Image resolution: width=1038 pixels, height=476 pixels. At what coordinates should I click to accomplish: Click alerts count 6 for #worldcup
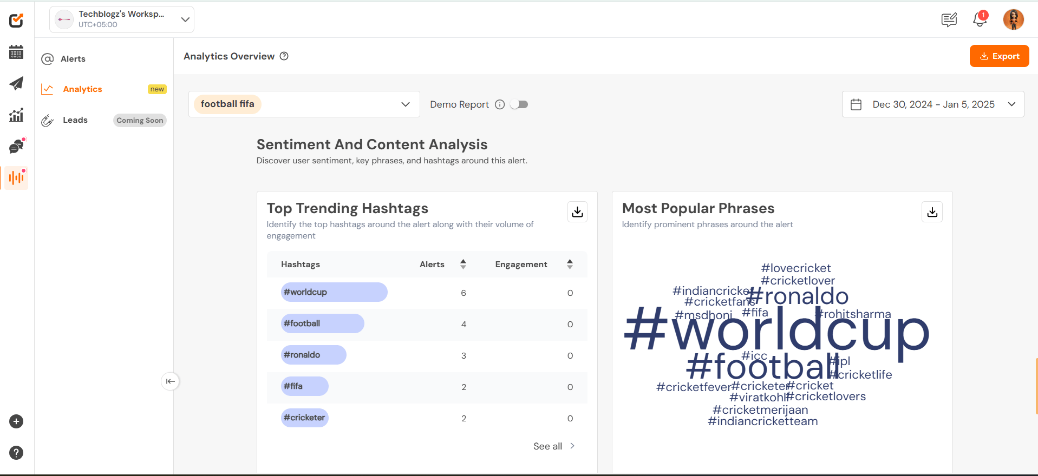pos(463,293)
